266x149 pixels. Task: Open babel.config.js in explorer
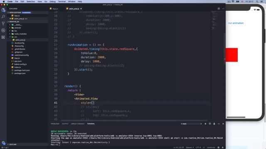pos(20,65)
